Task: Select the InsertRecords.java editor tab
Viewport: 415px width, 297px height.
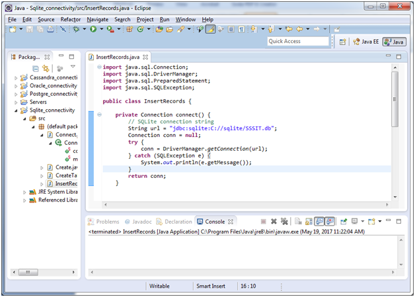Action: coord(118,57)
